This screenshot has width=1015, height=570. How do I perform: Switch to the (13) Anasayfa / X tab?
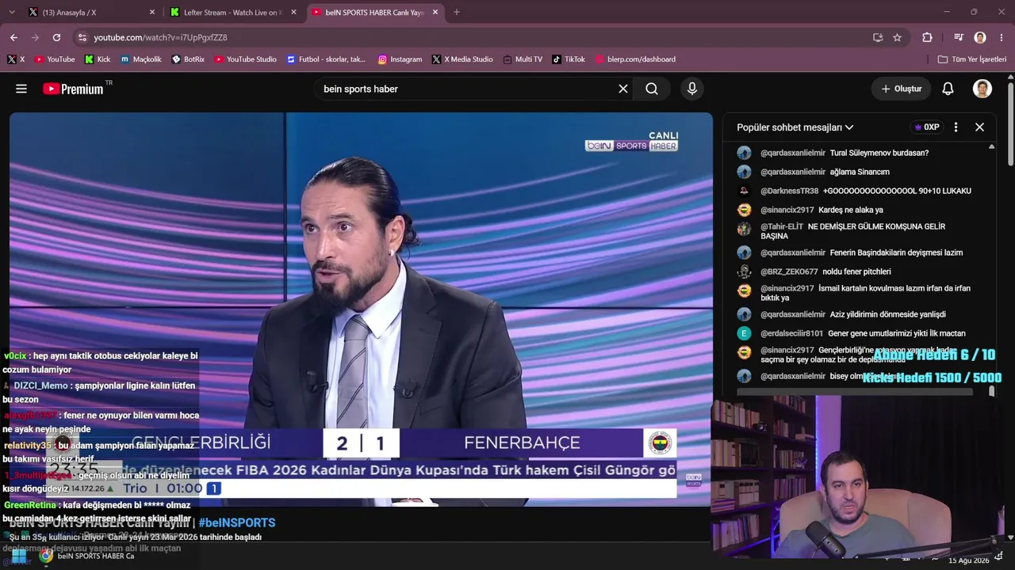(92, 12)
